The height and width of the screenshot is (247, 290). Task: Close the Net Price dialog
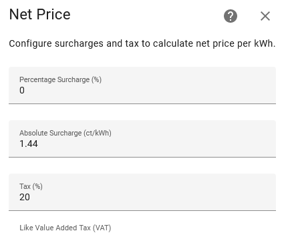(x=265, y=16)
